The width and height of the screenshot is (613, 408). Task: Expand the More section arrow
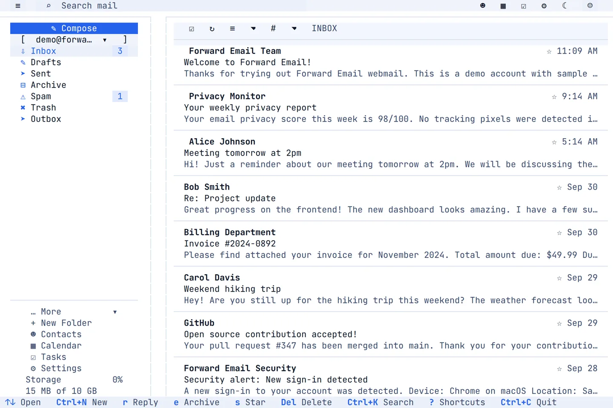click(115, 312)
